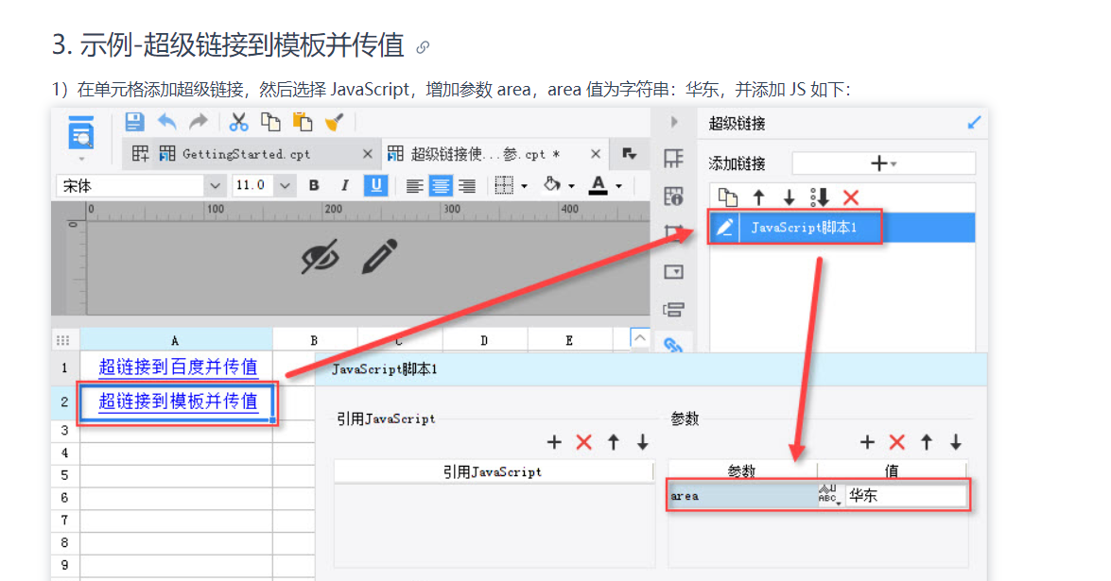Open the 添加链接 plus dropdown
This screenshot has height=581, width=1111.
tap(883, 163)
